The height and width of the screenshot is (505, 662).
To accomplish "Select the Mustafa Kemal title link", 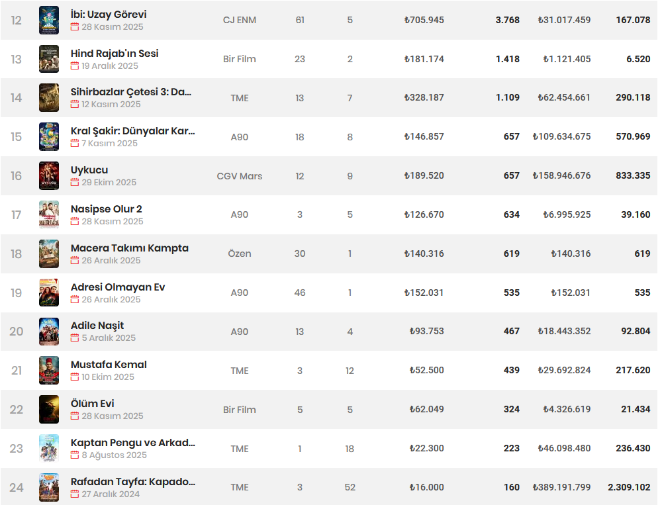I will click(109, 365).
